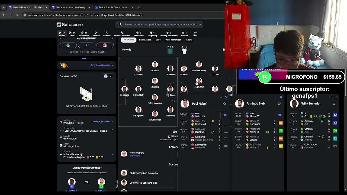347x195 pixels.
Task: Click the browser back arrow
Action: pyautogui.click(x=4, y=15)
